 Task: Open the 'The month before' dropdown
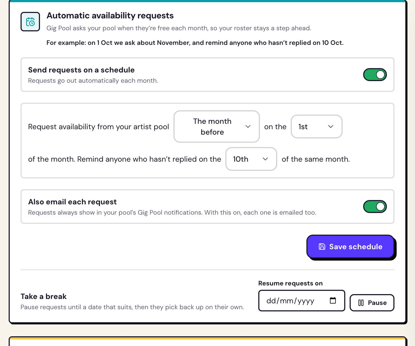pos(217,127)
